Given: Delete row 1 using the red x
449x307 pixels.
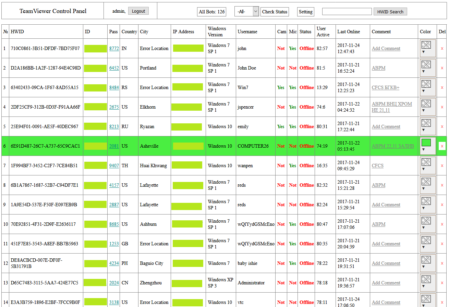Looking at the screenshot, I should pos(442,48).
